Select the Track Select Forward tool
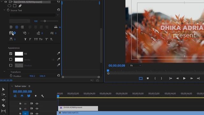The width and height of the screenshot is (204, 115). click(3, 95)
